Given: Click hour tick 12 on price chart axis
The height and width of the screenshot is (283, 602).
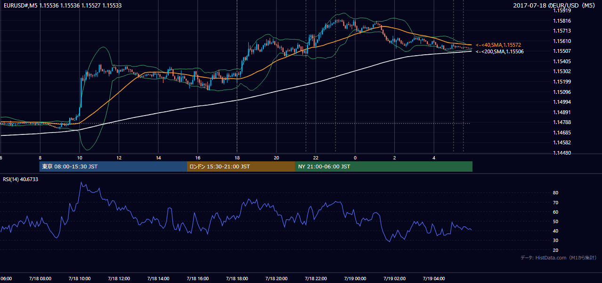Looking at the screenshot, I should (x=119, y=158).
